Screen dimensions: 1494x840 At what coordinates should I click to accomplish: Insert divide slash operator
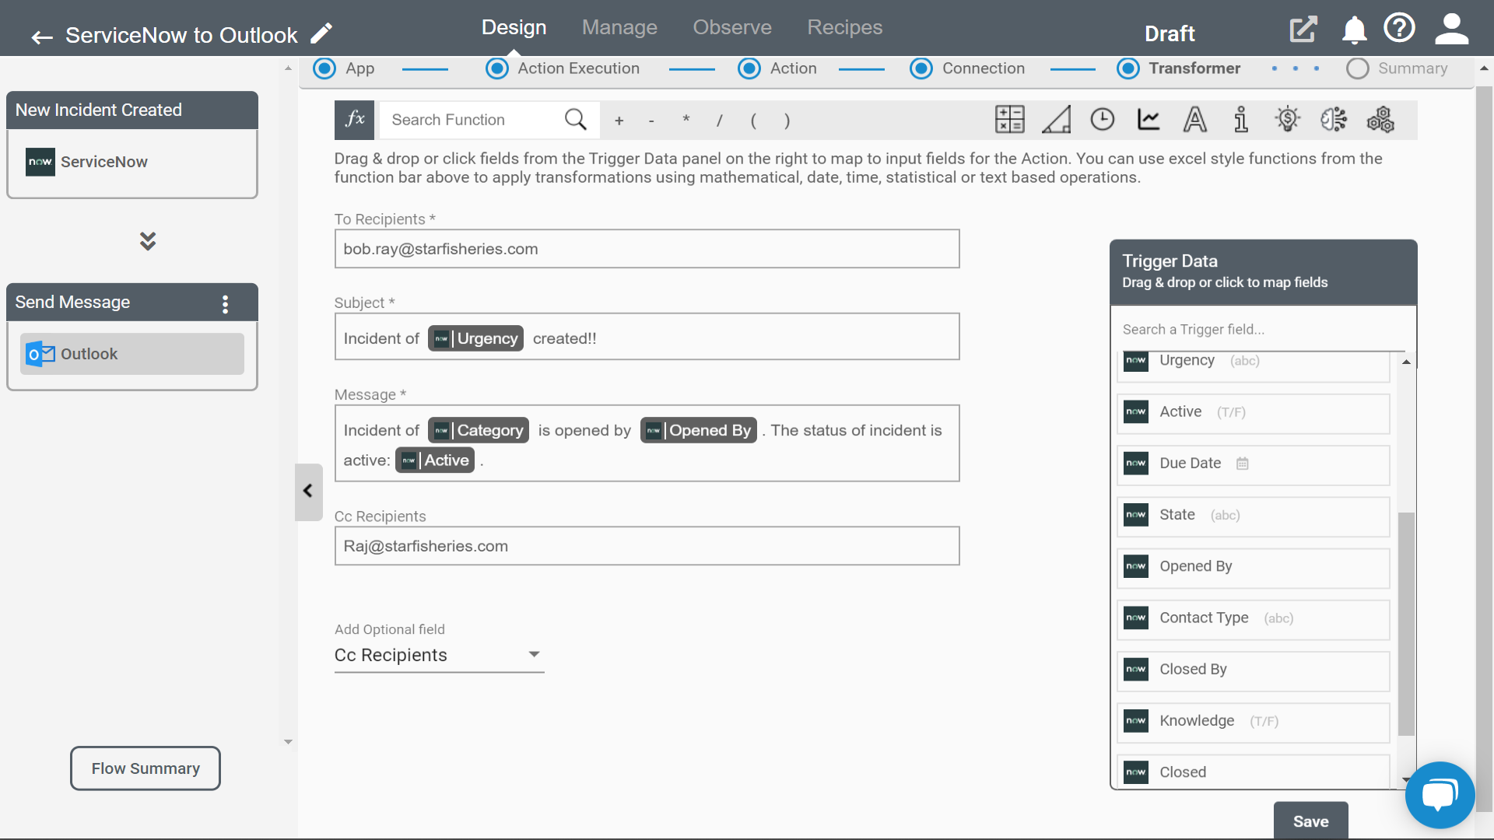click(x=720, y=121)
